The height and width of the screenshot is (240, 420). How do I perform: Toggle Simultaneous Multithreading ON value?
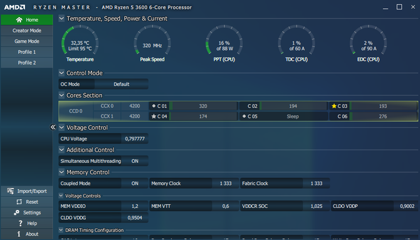click(135, 161)
